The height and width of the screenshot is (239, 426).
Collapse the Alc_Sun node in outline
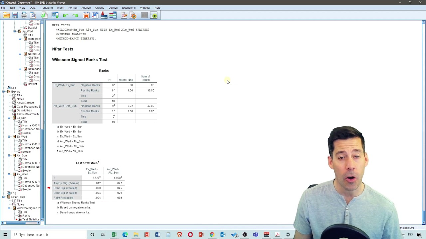pos(9,155)
